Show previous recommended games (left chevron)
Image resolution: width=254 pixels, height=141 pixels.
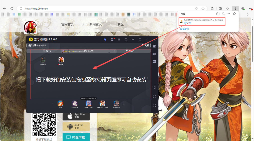(53, 104)
